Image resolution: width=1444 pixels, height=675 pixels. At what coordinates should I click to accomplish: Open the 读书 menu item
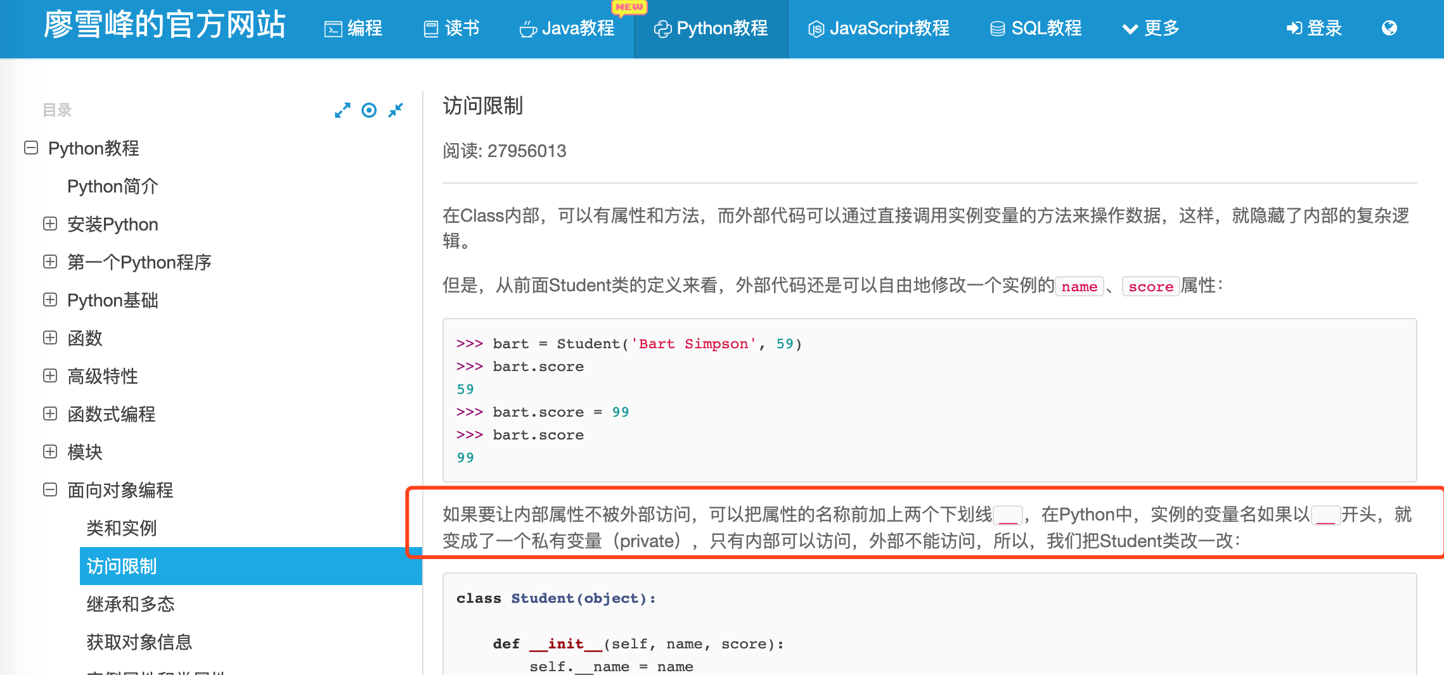(x=451, y=28)
